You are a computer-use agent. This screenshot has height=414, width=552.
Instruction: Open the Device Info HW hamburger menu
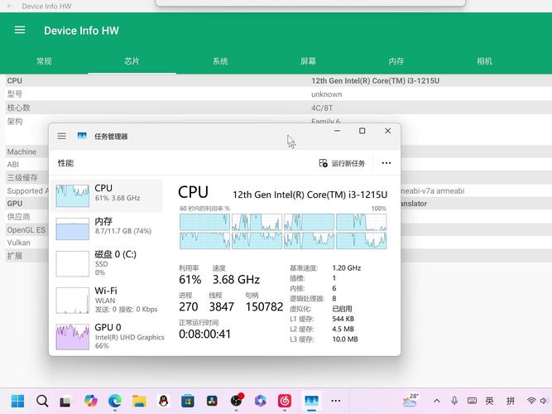20,30
